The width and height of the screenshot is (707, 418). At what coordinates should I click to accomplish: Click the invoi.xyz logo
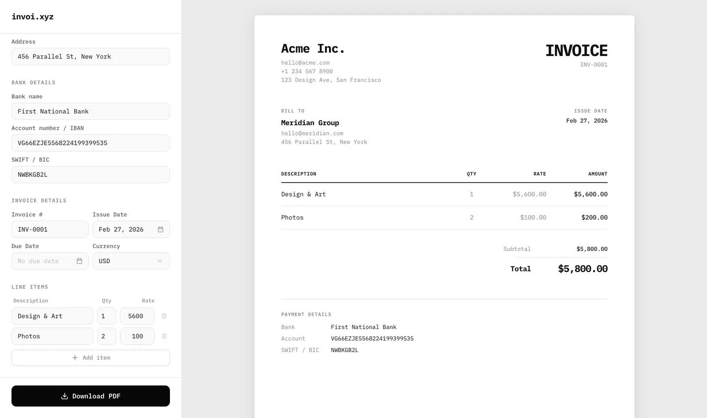tap(32, 17)
